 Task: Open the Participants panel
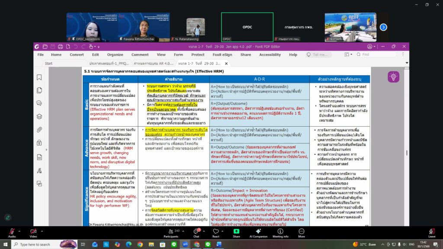coord(171,232)
